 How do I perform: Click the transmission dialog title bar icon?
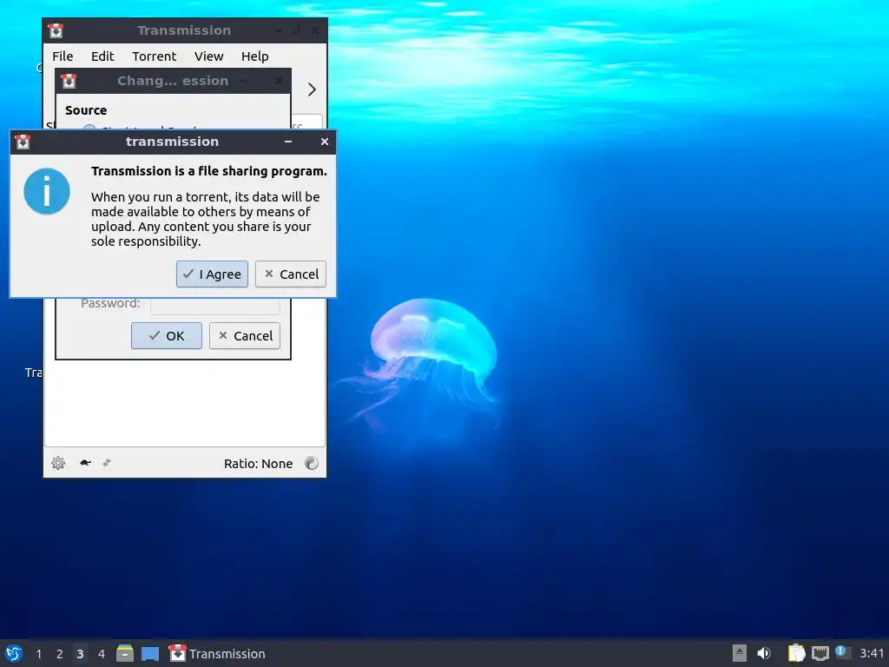click(x=23, y=142)
